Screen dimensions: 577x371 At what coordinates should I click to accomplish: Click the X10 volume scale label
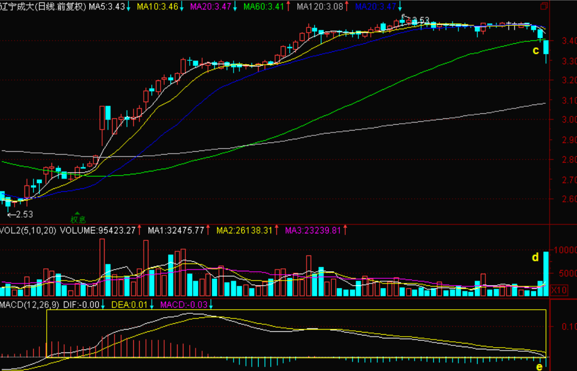[x=559, y=289]
